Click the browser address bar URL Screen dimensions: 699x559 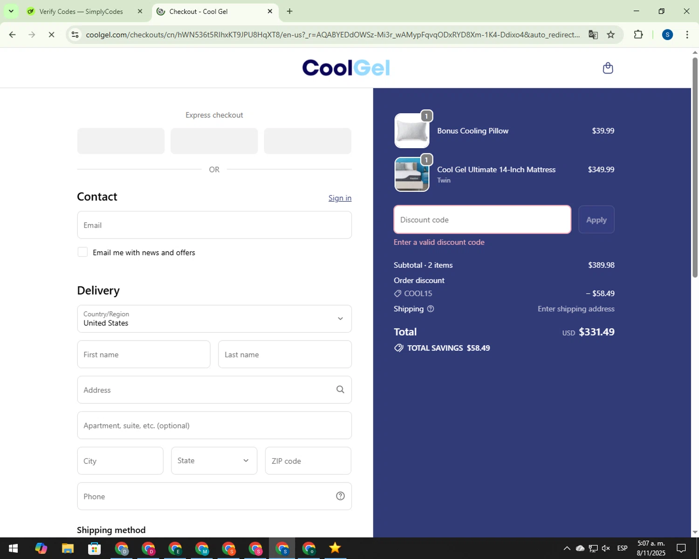pyautogui.click(x=333, y=34)
